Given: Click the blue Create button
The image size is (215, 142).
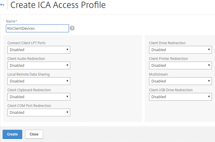Looking at the screenshot, I should (12, 134).
